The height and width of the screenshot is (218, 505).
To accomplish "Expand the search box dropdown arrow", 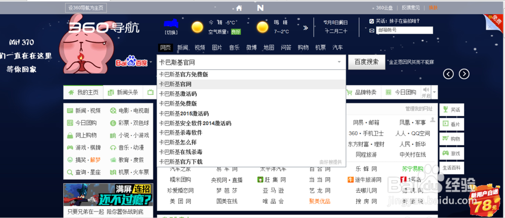I will [x=339, y=62].
